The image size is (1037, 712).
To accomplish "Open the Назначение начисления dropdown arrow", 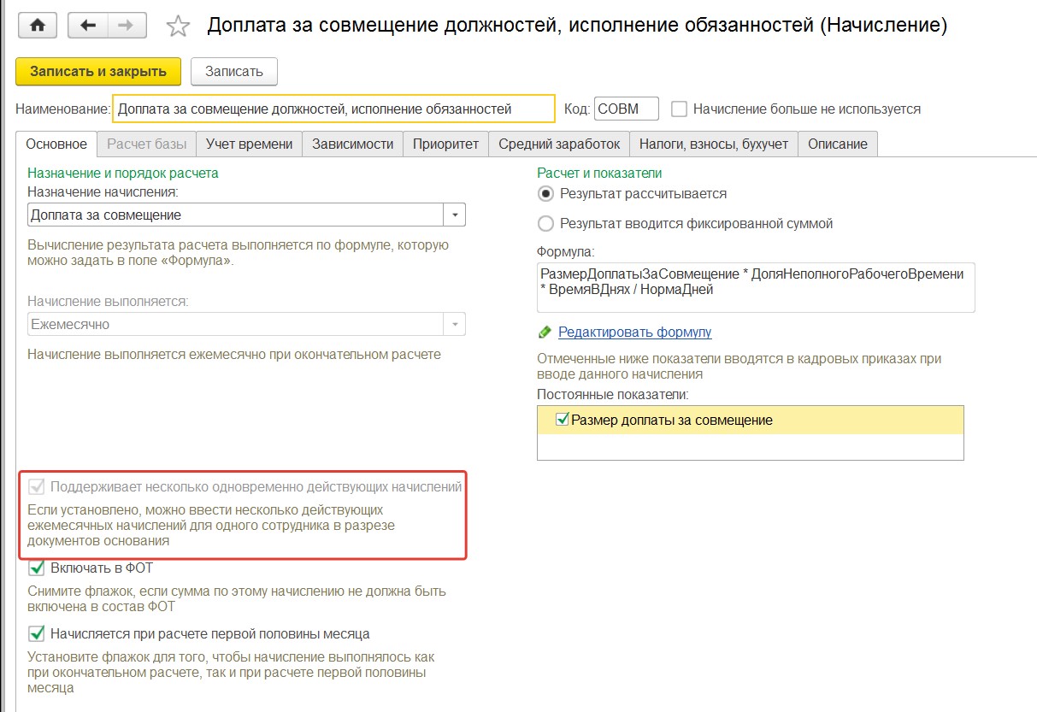I will click(455, 215).
